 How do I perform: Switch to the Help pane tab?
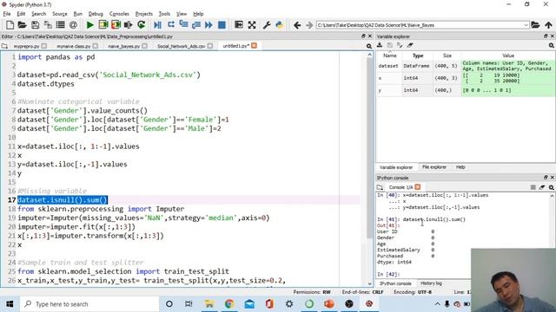(x=460, y=167)
